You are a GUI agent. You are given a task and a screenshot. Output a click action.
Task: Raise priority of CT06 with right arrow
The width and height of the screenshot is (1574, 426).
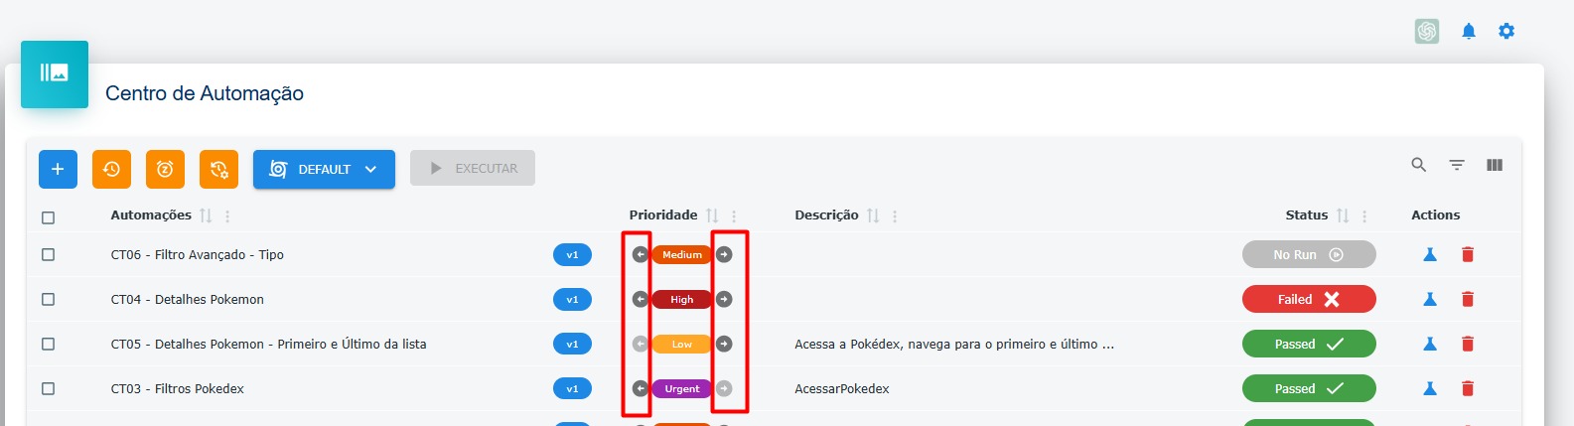[724, 254]
